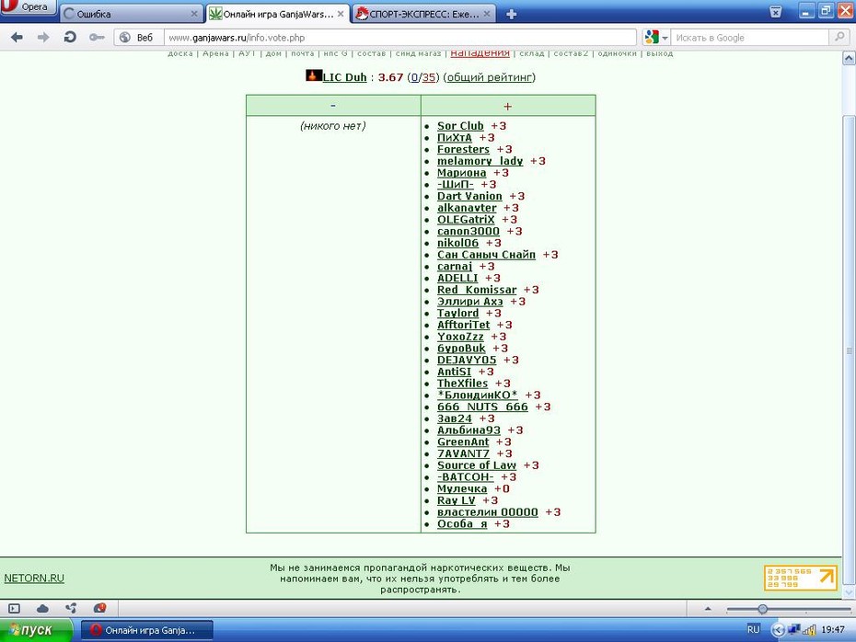Open 666_NUTS_666 player link
This screenshot has width=856, height=642.
click(482, 407)
